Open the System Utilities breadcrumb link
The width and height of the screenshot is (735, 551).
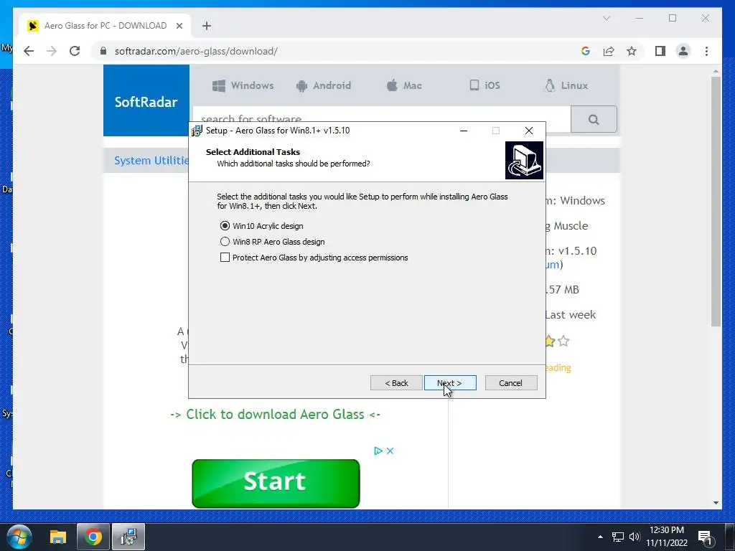(x=151, y=161)
